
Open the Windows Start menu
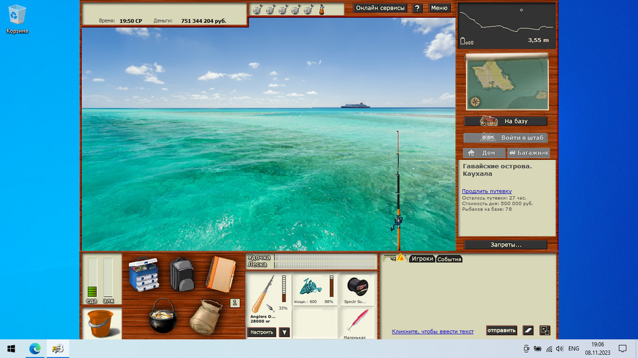click(x=11, y=348)
